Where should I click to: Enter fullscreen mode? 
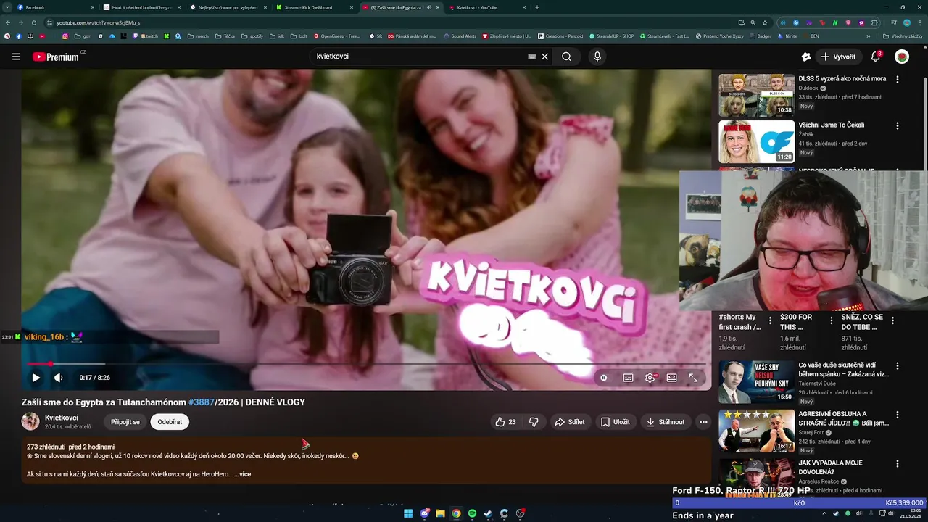point(694,378)
